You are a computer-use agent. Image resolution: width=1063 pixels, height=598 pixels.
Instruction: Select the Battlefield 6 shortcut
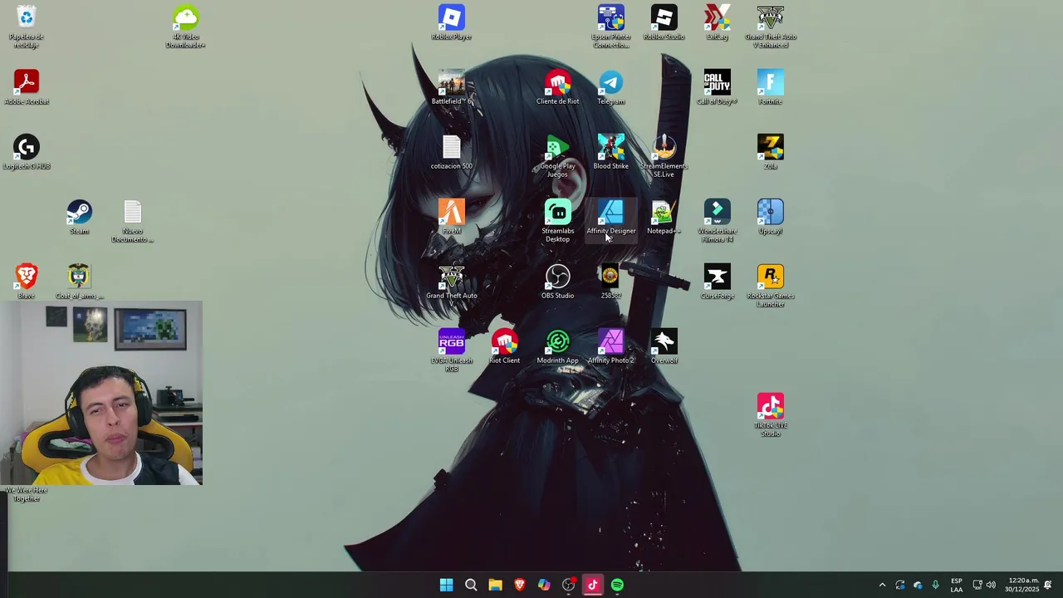pos(452,87)
